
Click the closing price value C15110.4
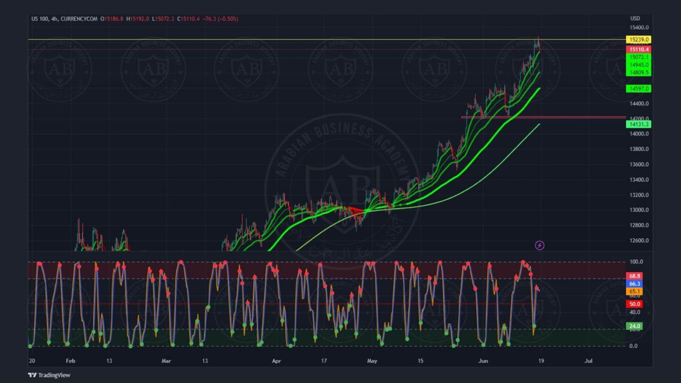tap(188, 19)
